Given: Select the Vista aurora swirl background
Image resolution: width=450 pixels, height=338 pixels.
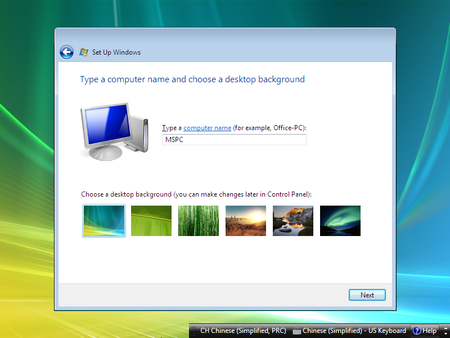Looking at the screenshot, I should coord(104,221).
